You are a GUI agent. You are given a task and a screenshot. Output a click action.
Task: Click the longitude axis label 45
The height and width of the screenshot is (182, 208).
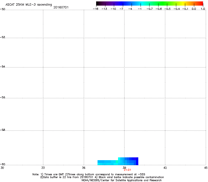[206, 168]
